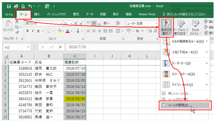Click center align icon

pos(94,31)
